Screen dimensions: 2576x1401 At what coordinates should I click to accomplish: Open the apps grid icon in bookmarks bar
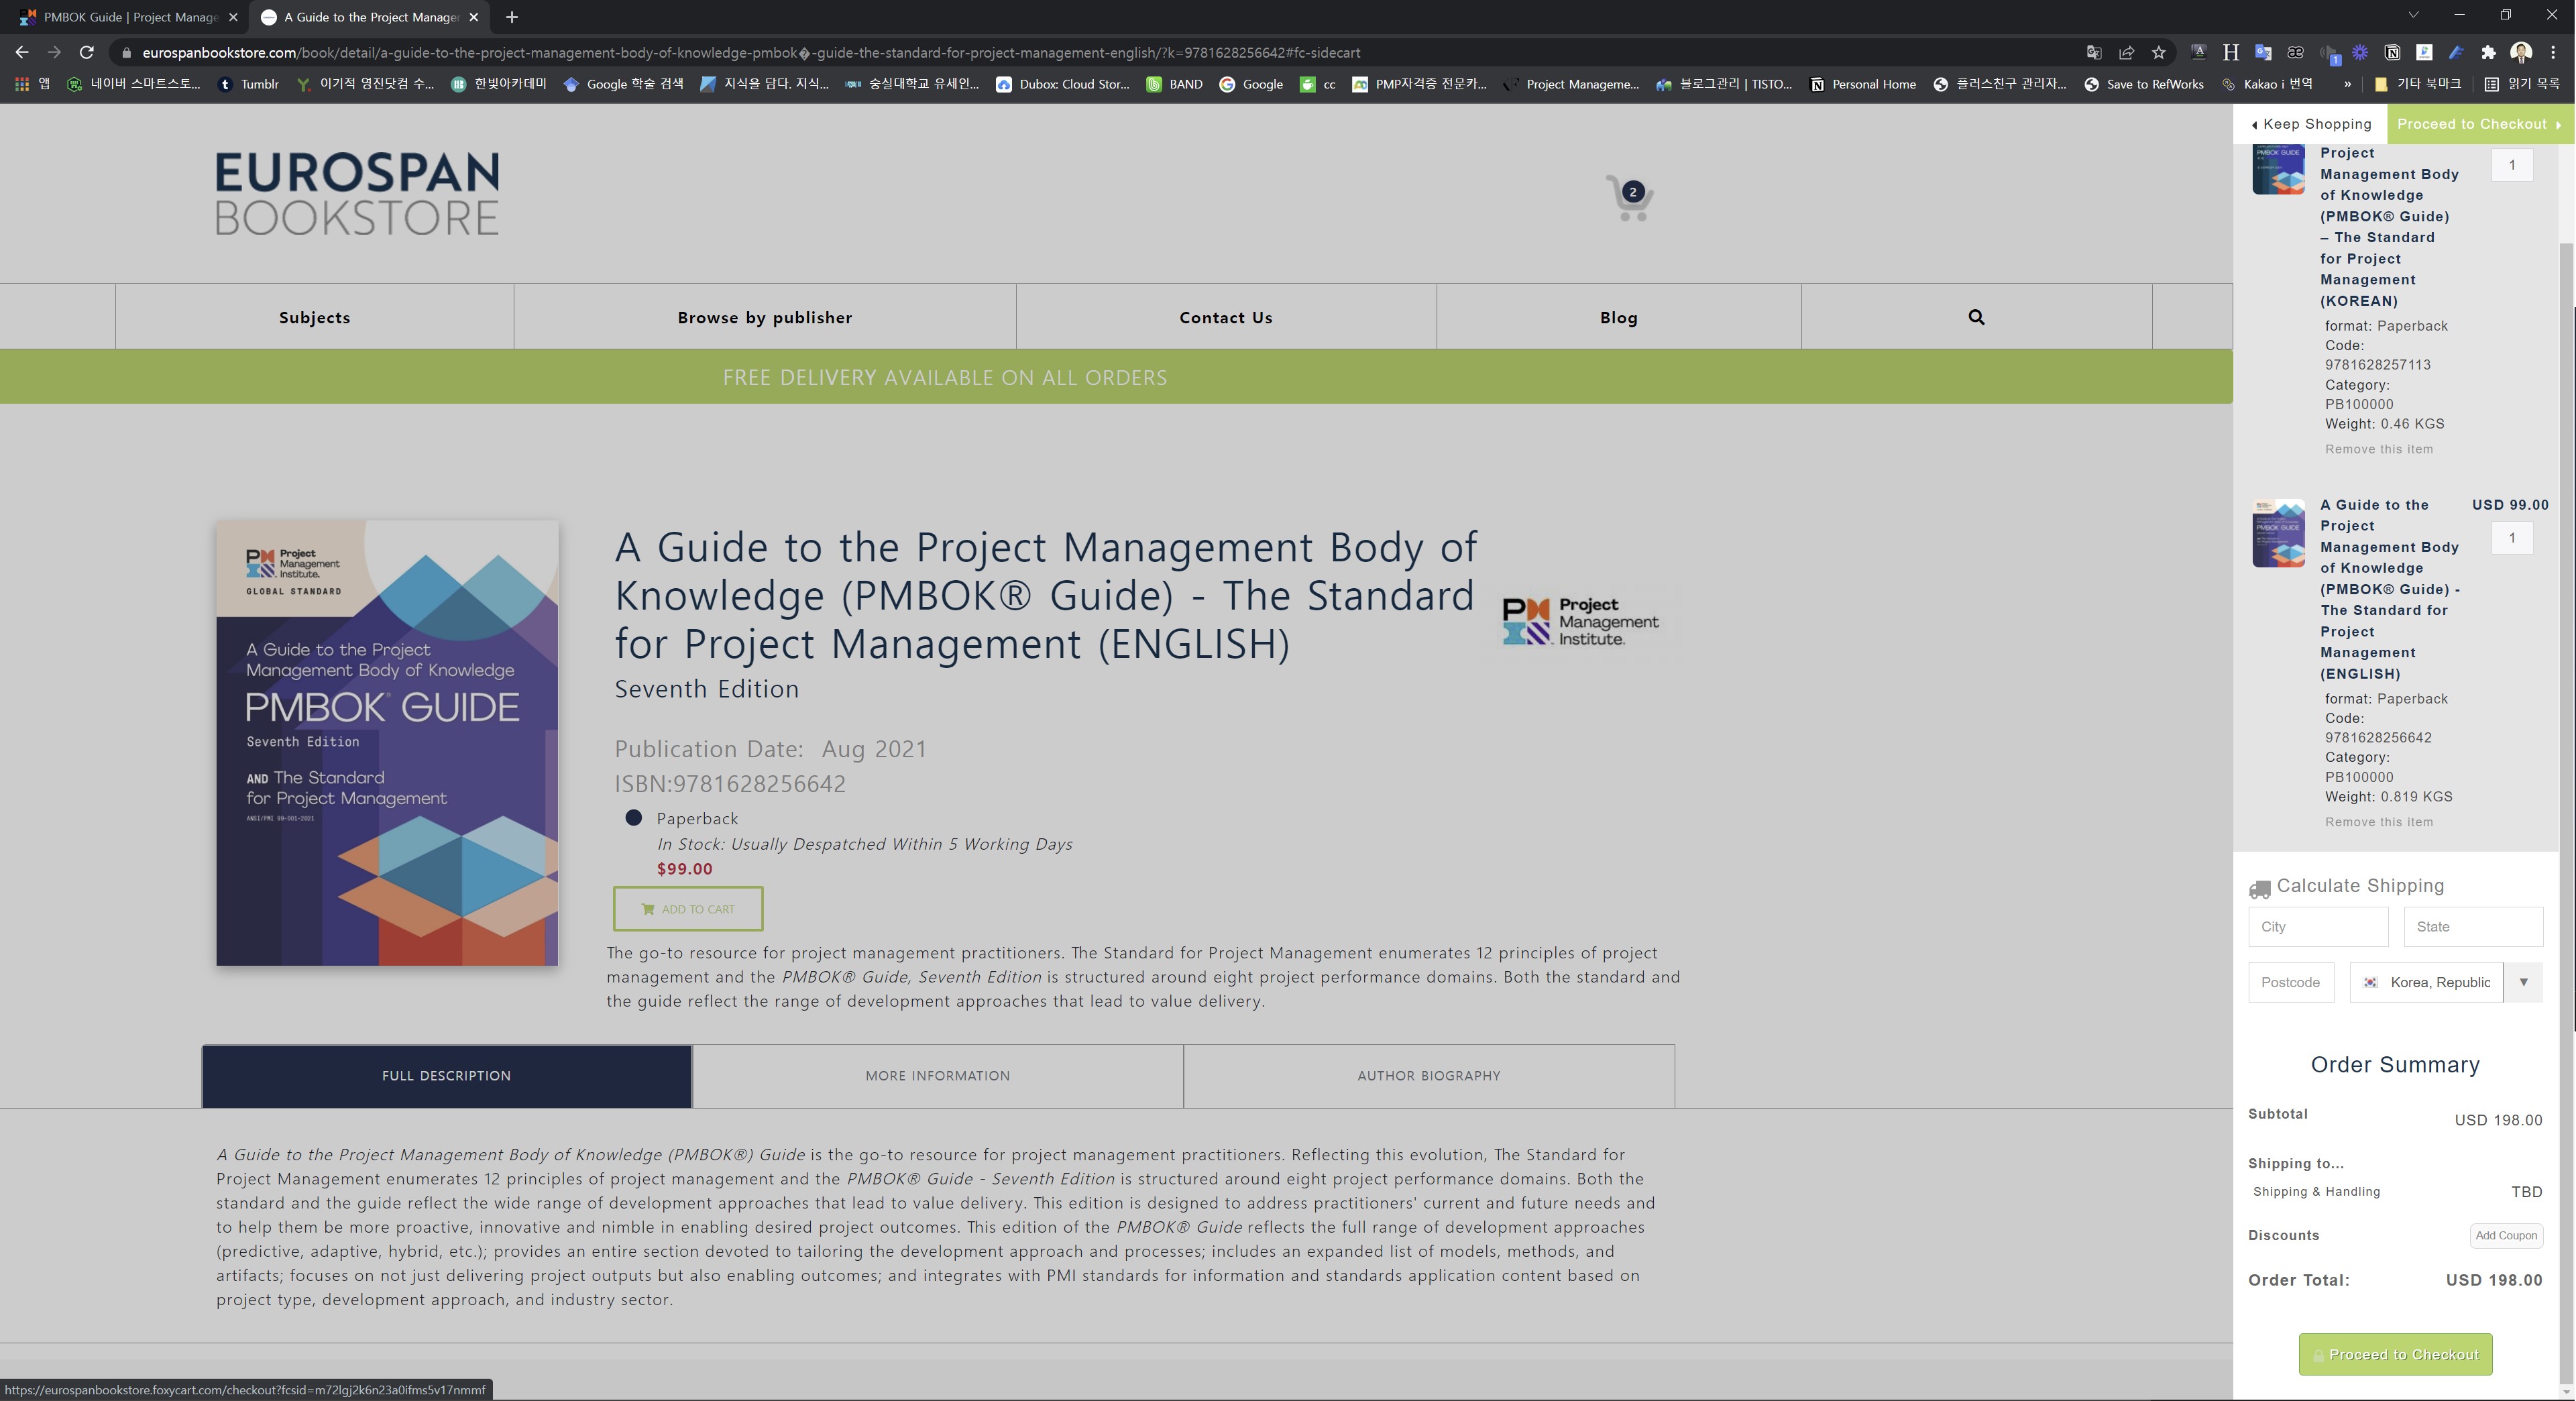coord(22,85)
